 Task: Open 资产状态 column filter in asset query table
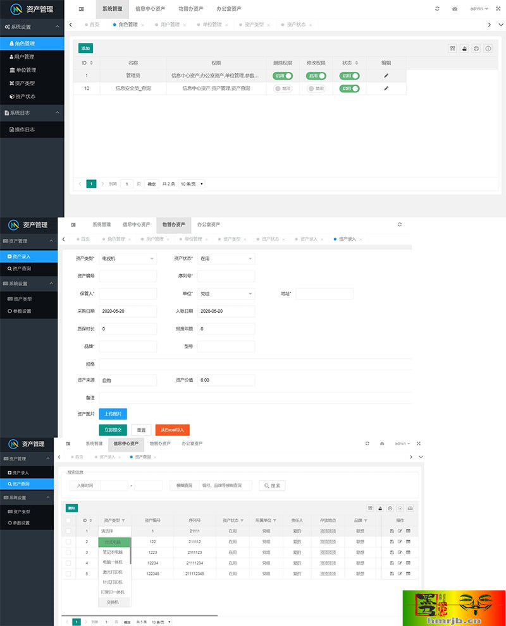pyautogui.click(x=242, y=521)
